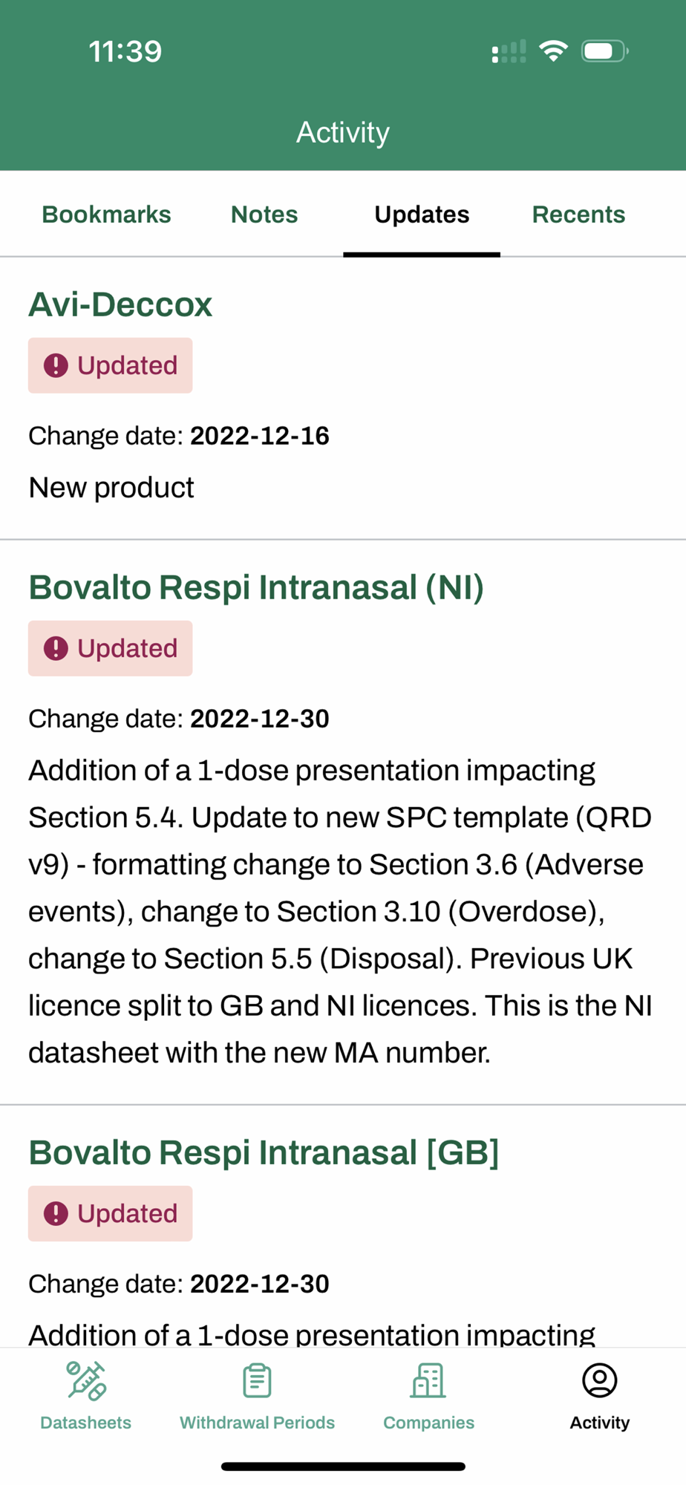Open the Recents tab
The image size is (686, 1485).
pyautogui.click(x=578, y=215)
